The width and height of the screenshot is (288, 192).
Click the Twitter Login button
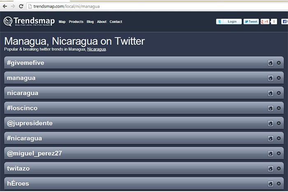pyautogui.click(x=229, y=22)
